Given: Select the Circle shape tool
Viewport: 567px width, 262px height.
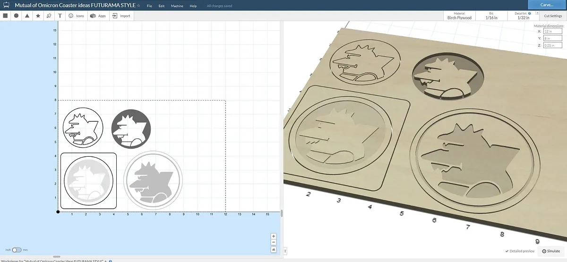Looking at the screenshot, I should click(x=16, y=16).
